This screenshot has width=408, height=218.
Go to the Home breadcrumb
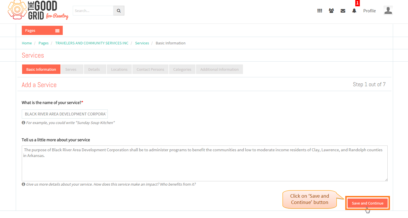click(x=27, y=43)
